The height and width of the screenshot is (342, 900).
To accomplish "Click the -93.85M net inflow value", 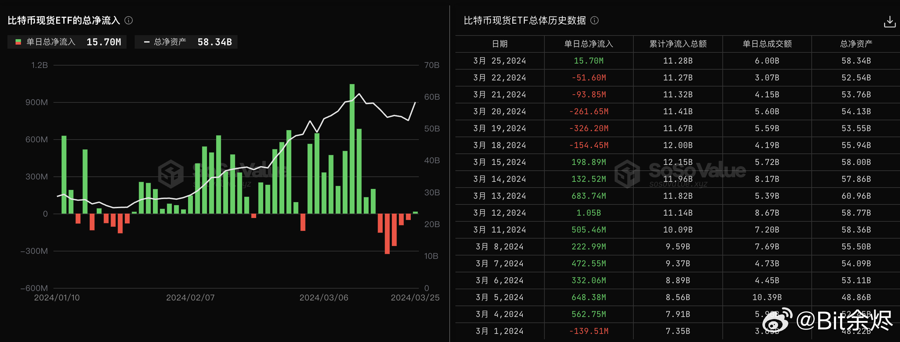I will coord(589,95).
